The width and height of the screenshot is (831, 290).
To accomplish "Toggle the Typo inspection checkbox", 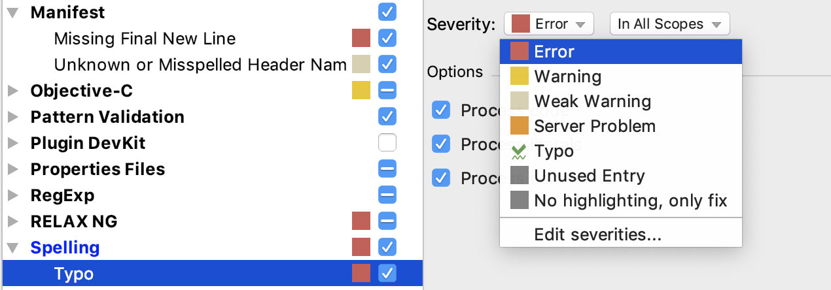I will tap(387, 274).
